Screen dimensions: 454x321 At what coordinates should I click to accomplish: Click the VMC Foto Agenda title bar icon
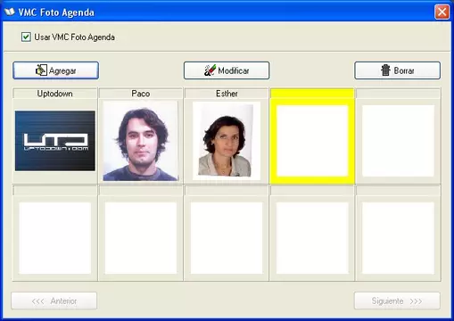[10, 12]
